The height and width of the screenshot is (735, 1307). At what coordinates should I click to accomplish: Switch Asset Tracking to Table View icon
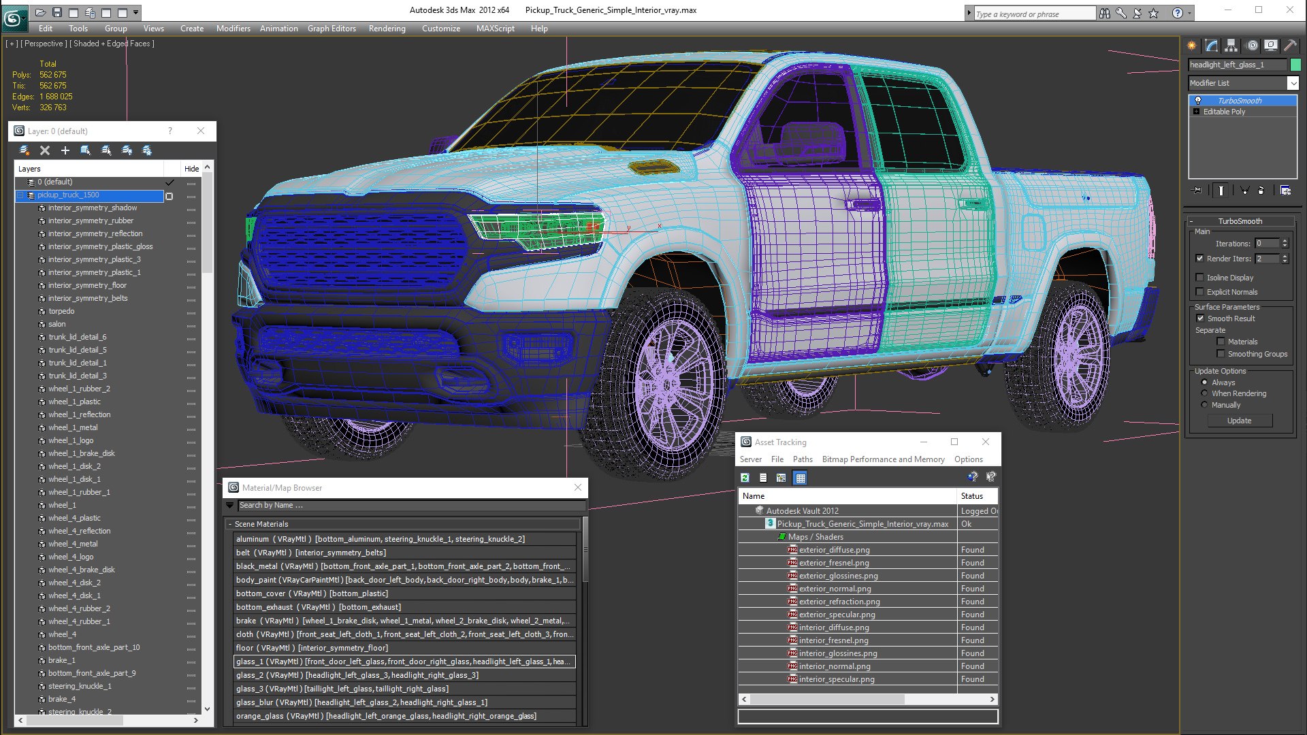[801, 478]
